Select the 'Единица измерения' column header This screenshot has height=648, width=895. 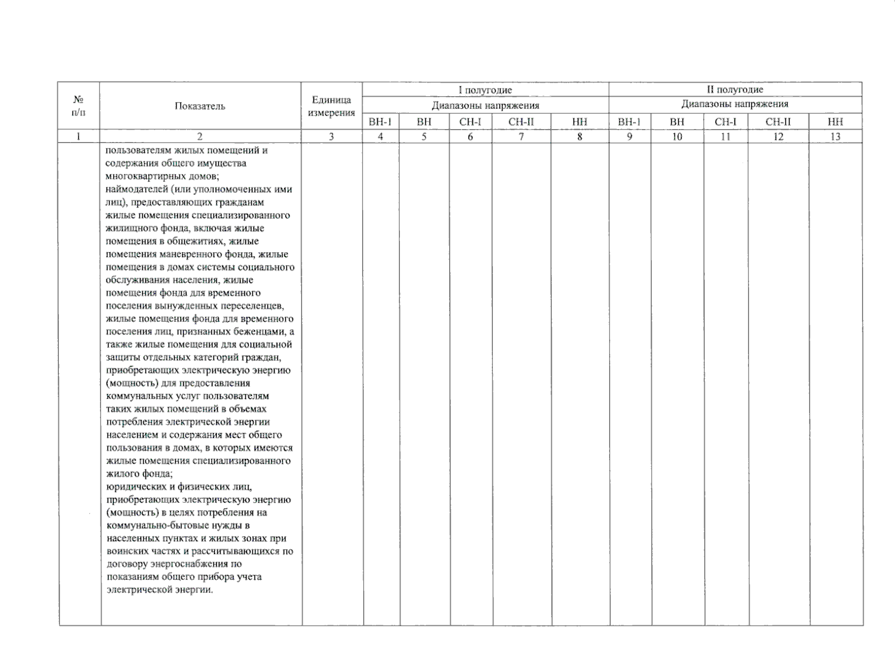[x=331, y=106]
